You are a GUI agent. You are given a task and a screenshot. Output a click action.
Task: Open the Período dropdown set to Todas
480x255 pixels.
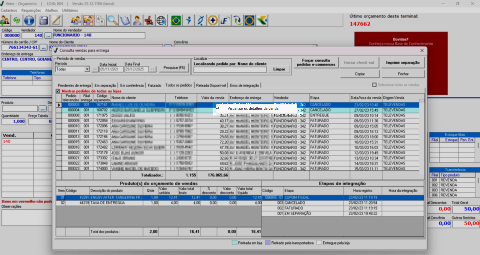(87, 69)
